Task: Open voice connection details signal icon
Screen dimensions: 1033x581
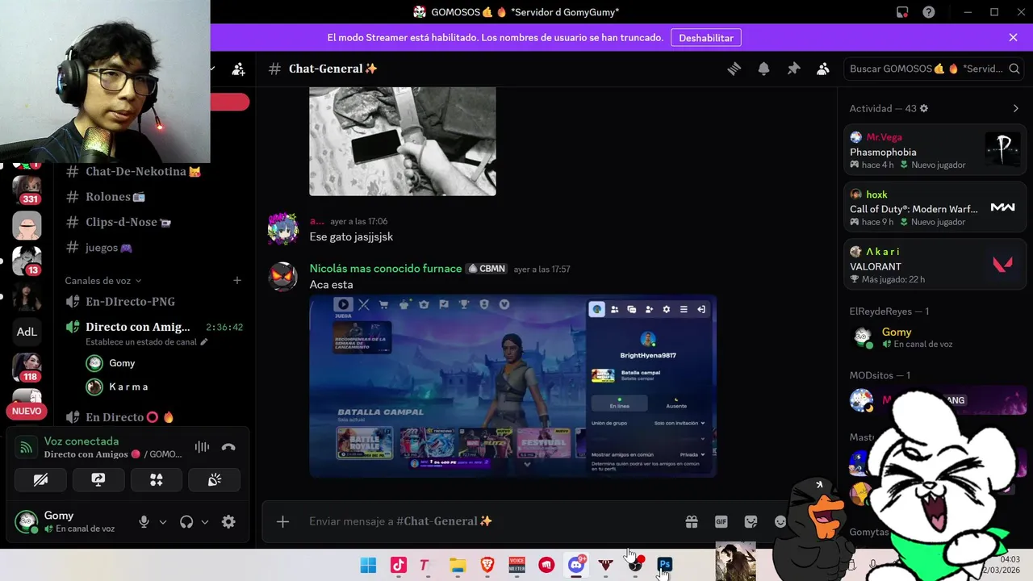Action: (x=27, y=447)
